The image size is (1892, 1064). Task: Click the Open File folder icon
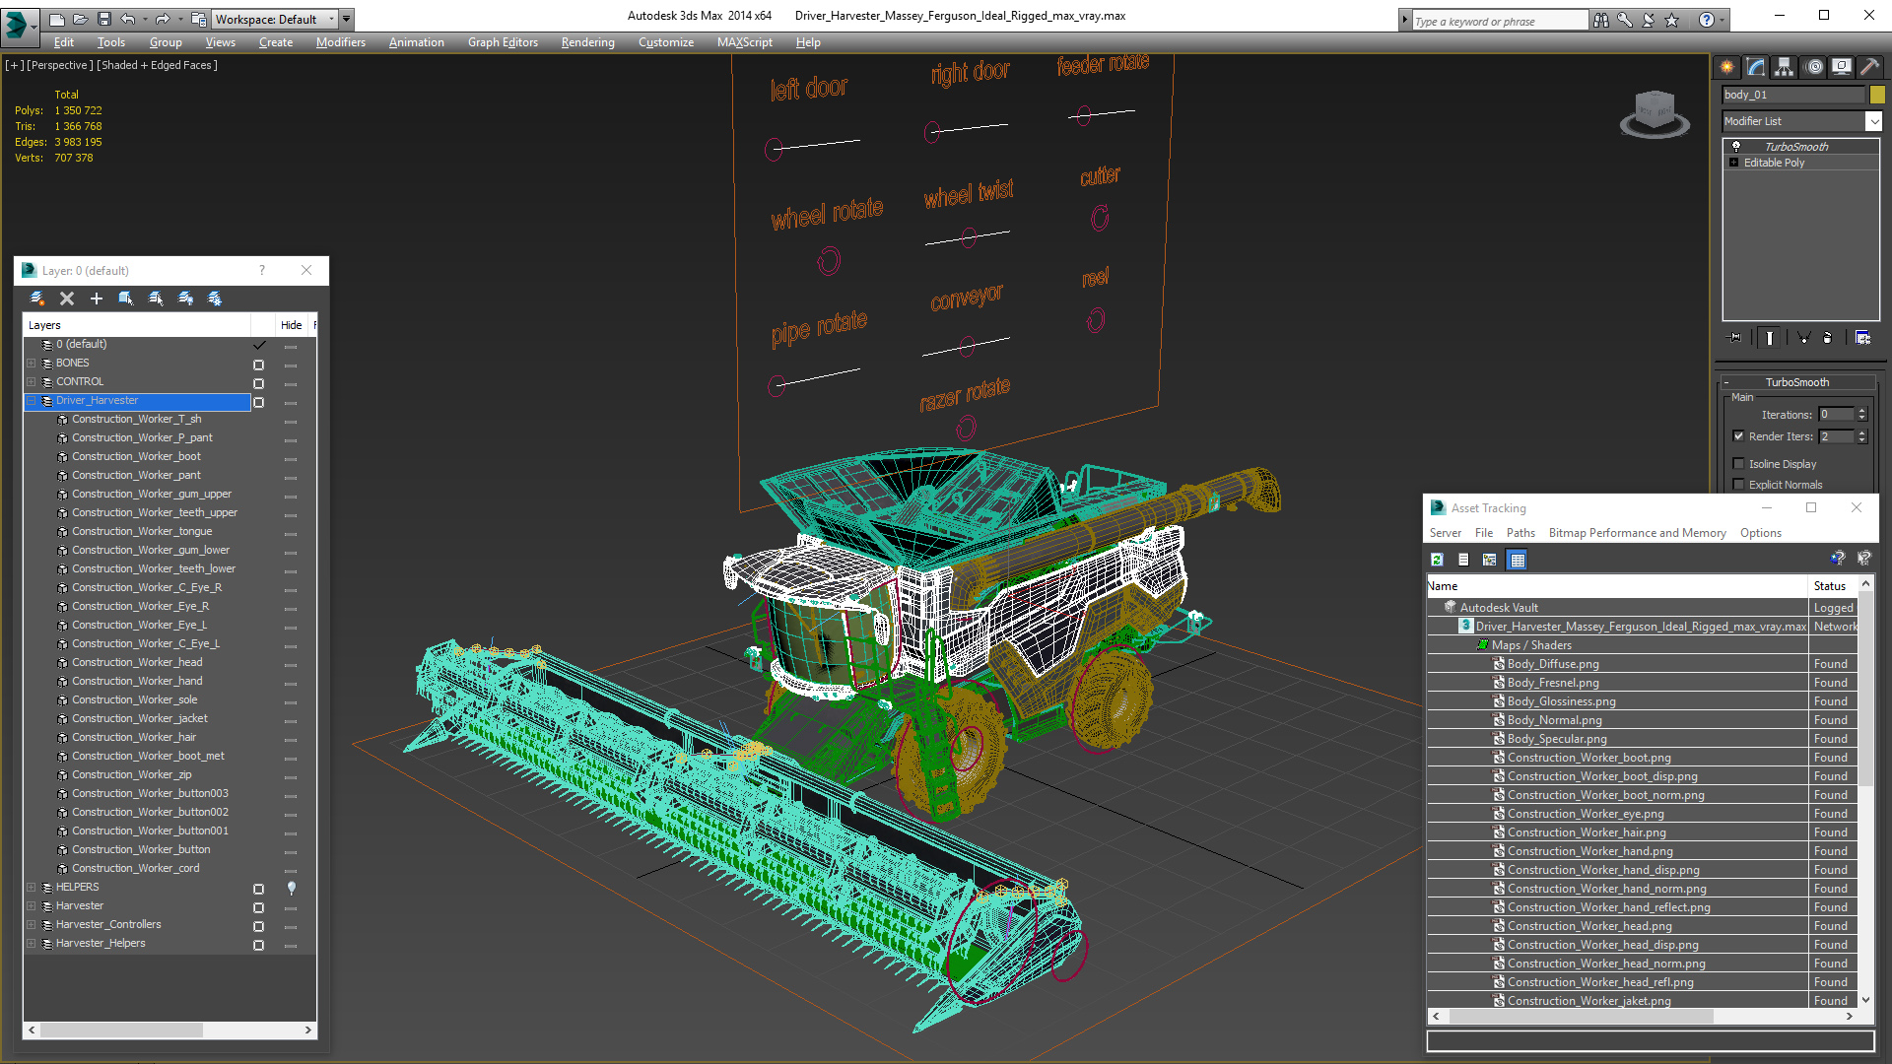(80, 19)
